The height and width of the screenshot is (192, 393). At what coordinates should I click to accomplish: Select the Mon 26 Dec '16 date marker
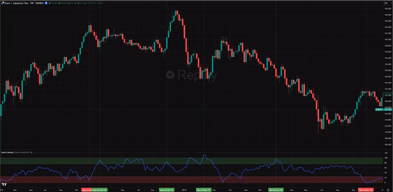pyautogui.click(x=366, y=190)
